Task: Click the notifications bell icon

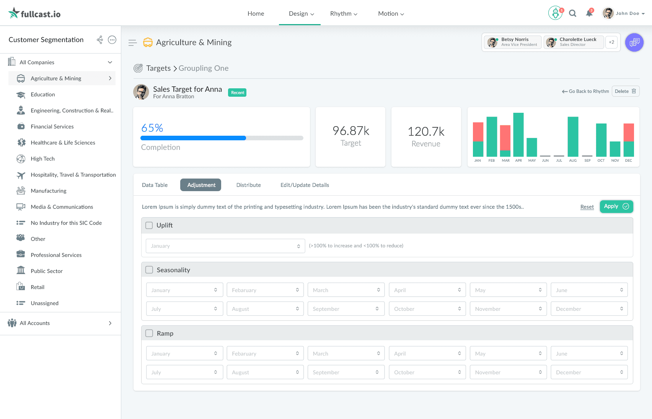Action: [589, 13]
